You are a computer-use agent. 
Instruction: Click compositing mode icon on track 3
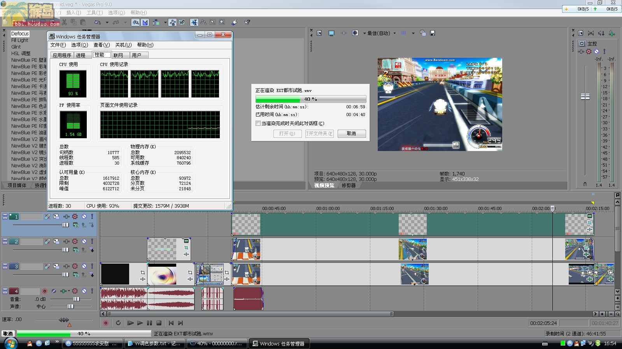[76, 275]
